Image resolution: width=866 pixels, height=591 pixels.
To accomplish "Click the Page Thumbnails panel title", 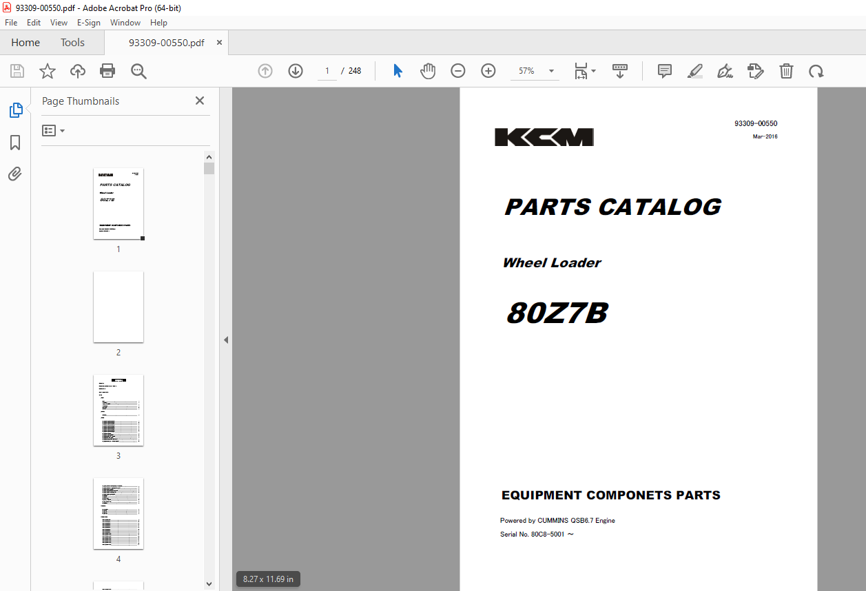I will click(x=81, y=101).
